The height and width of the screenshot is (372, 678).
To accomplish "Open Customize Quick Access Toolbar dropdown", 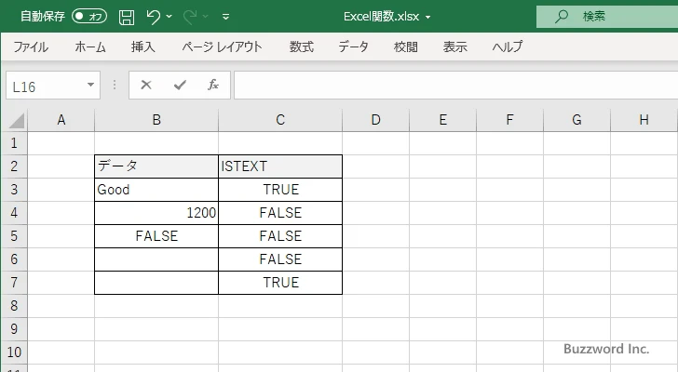I will [x=225, y=17].
